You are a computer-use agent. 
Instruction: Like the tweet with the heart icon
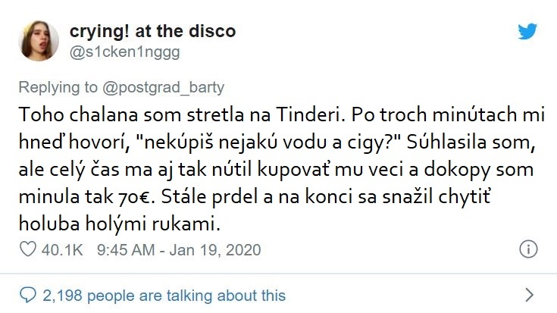click(27, 249)
